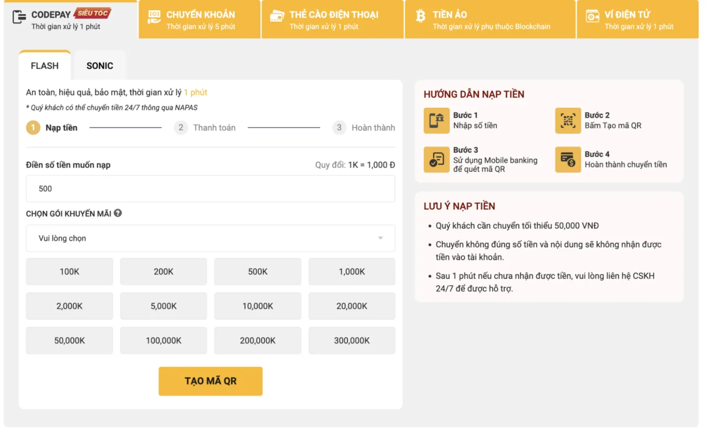
Task: Click the CHỌN GÓI KHUYẾN MÃI label
Action: click(69, 213)
